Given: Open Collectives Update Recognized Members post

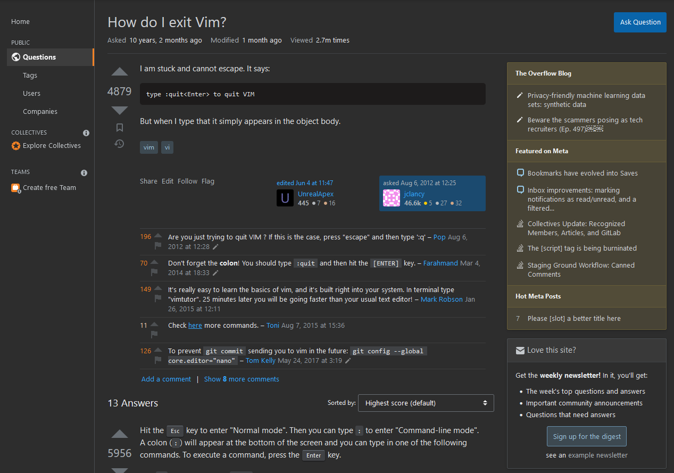Looking at the screenshot, I should coord(576,228).
